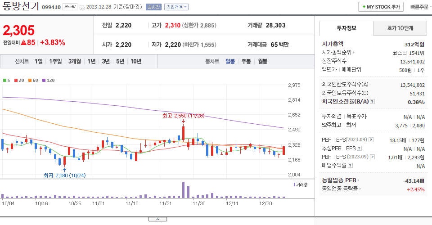The image size is (432, 225).
Task: Open help icon next to 추정PER EPS
Action: click(359, 148)
